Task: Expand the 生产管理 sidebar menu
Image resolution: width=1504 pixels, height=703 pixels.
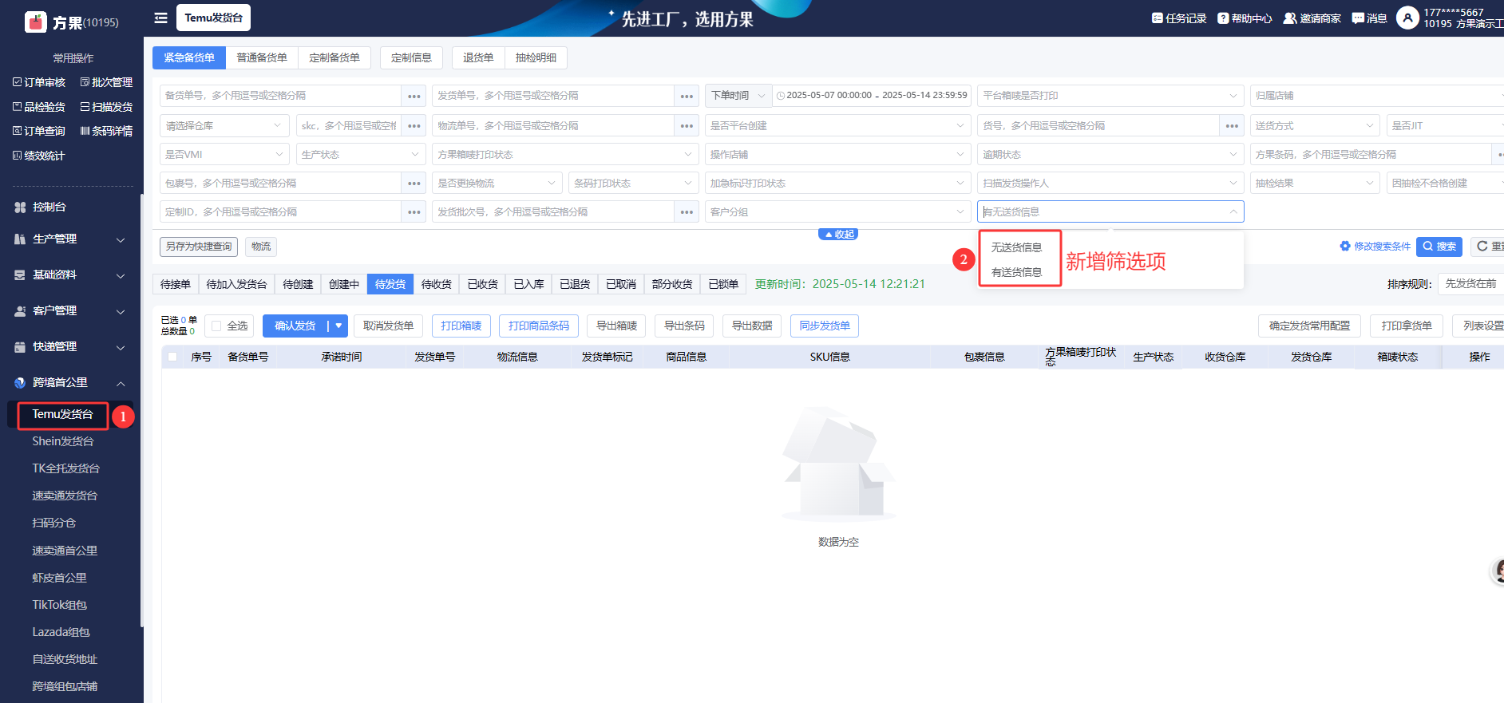Action: [x=70, y=239]
